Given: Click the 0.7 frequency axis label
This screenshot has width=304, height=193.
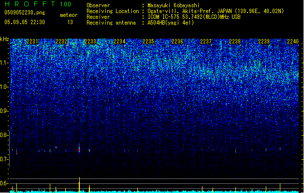Looking at the screenshot, I should point(4,159).
